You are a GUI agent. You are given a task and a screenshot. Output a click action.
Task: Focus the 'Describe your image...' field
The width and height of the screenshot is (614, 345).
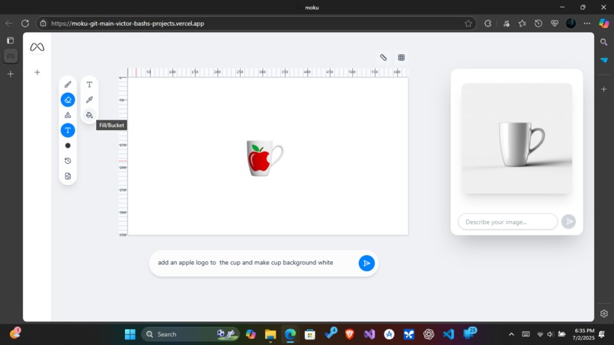tap(507, 222)
